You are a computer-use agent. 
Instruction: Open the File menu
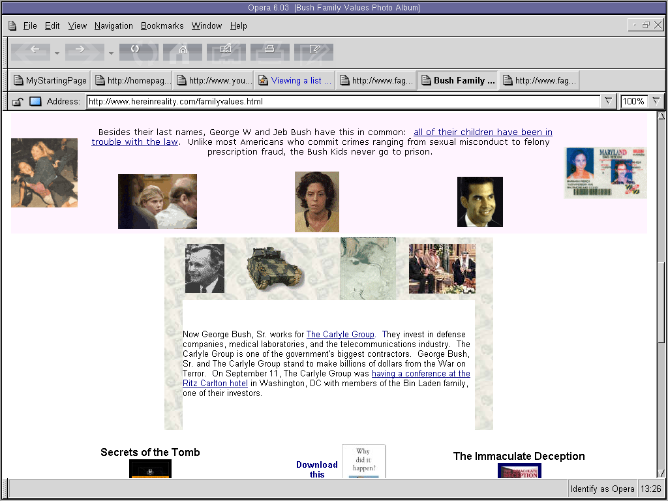(x=30, y=26)
